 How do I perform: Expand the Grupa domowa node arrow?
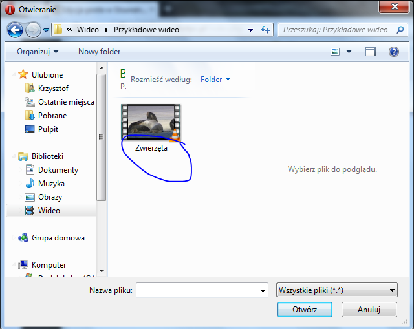pos(14,238)
